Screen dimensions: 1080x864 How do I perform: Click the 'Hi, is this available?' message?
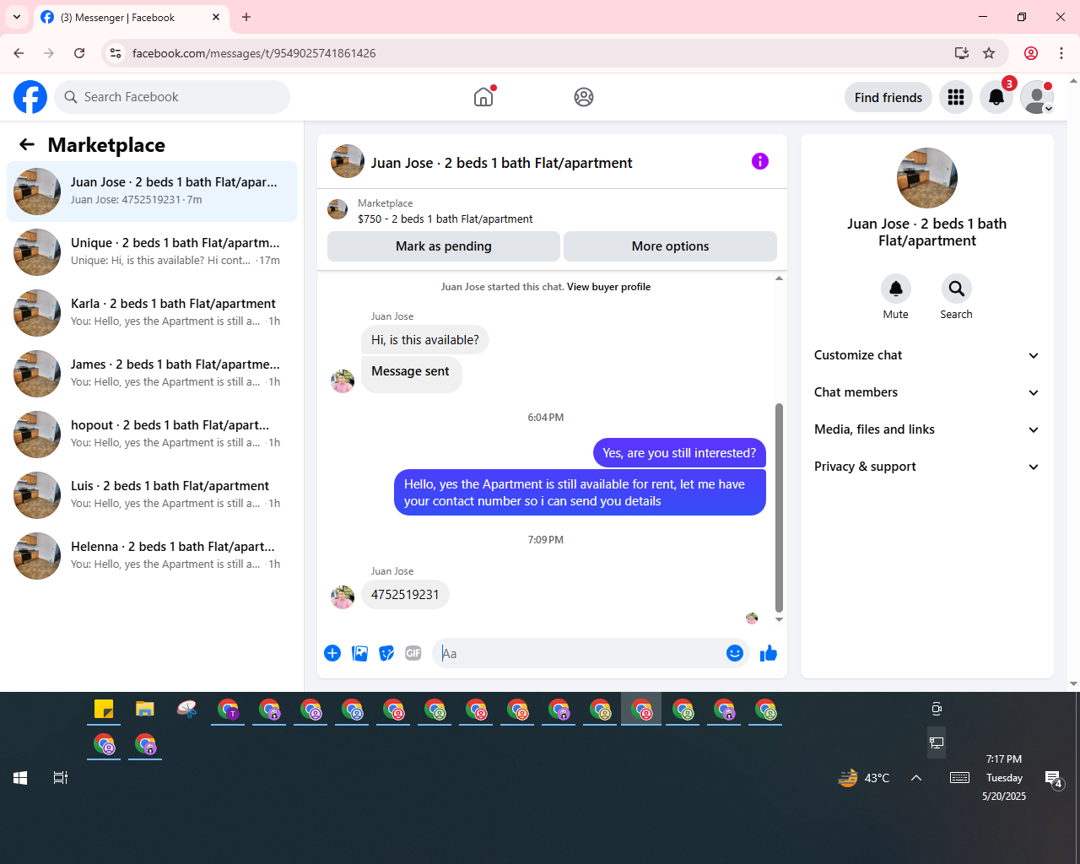425,340
